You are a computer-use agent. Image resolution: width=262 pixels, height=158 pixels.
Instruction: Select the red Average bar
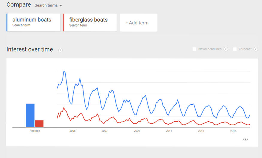(39, 124)
